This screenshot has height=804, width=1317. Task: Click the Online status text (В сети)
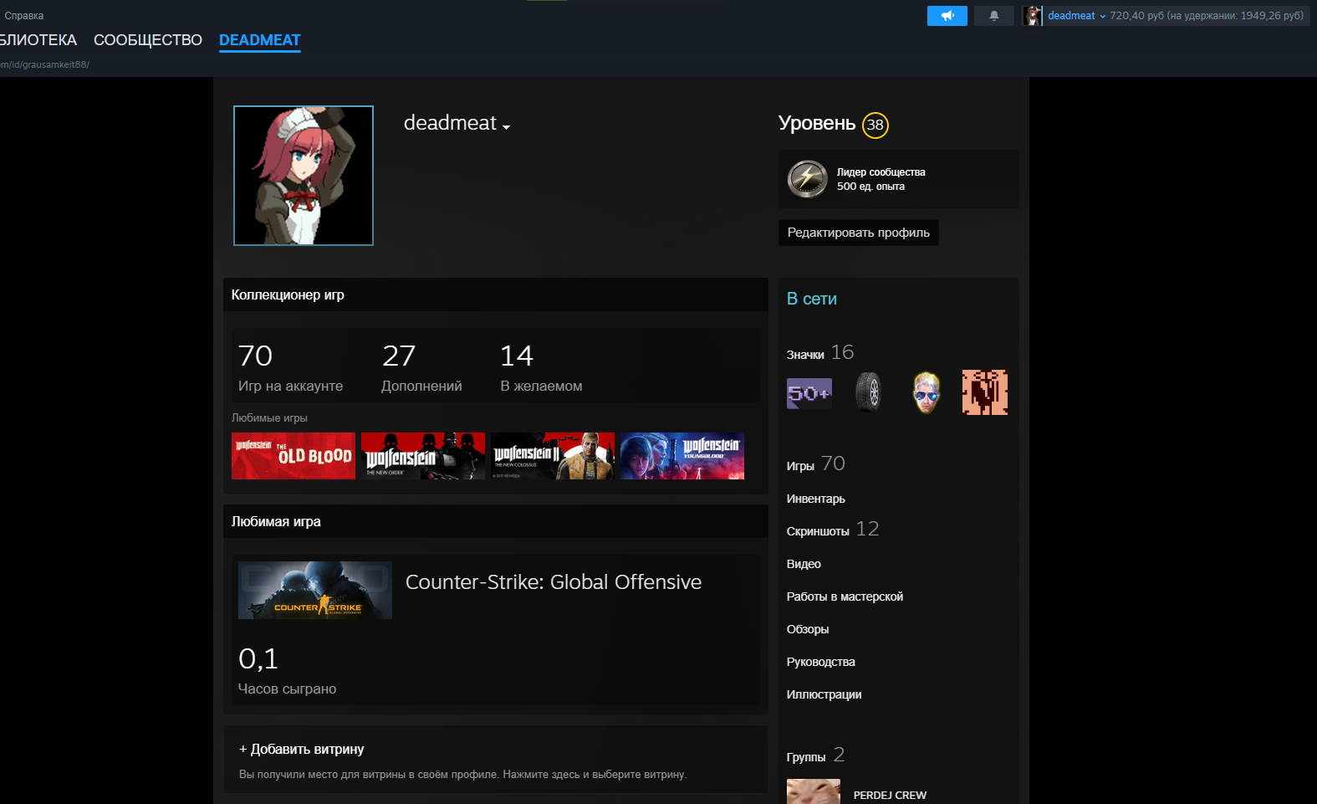(x=812, y=299)
